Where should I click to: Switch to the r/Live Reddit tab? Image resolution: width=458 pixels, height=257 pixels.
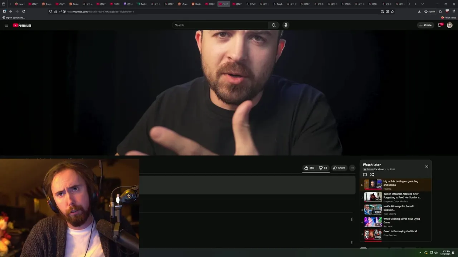click(x=183, y=4)
